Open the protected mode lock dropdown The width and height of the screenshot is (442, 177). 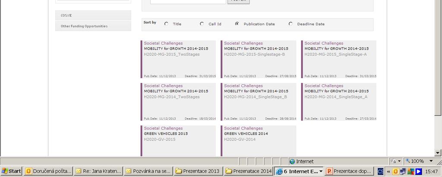coord(396,161)
